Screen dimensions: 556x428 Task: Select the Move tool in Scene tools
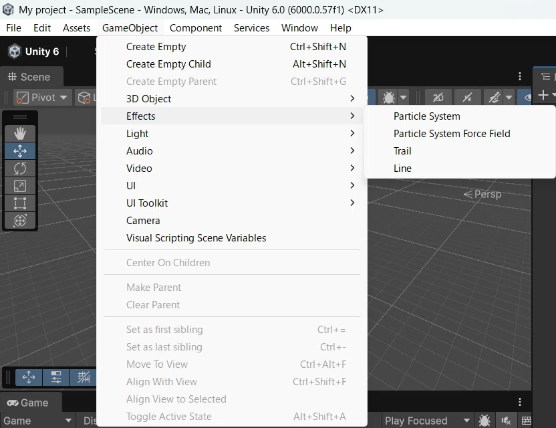click(20, 151)
